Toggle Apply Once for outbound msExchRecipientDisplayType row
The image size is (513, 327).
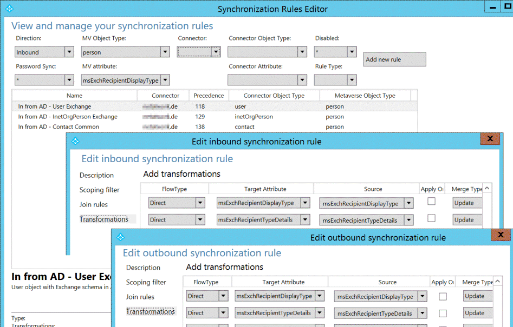point(443,296)
